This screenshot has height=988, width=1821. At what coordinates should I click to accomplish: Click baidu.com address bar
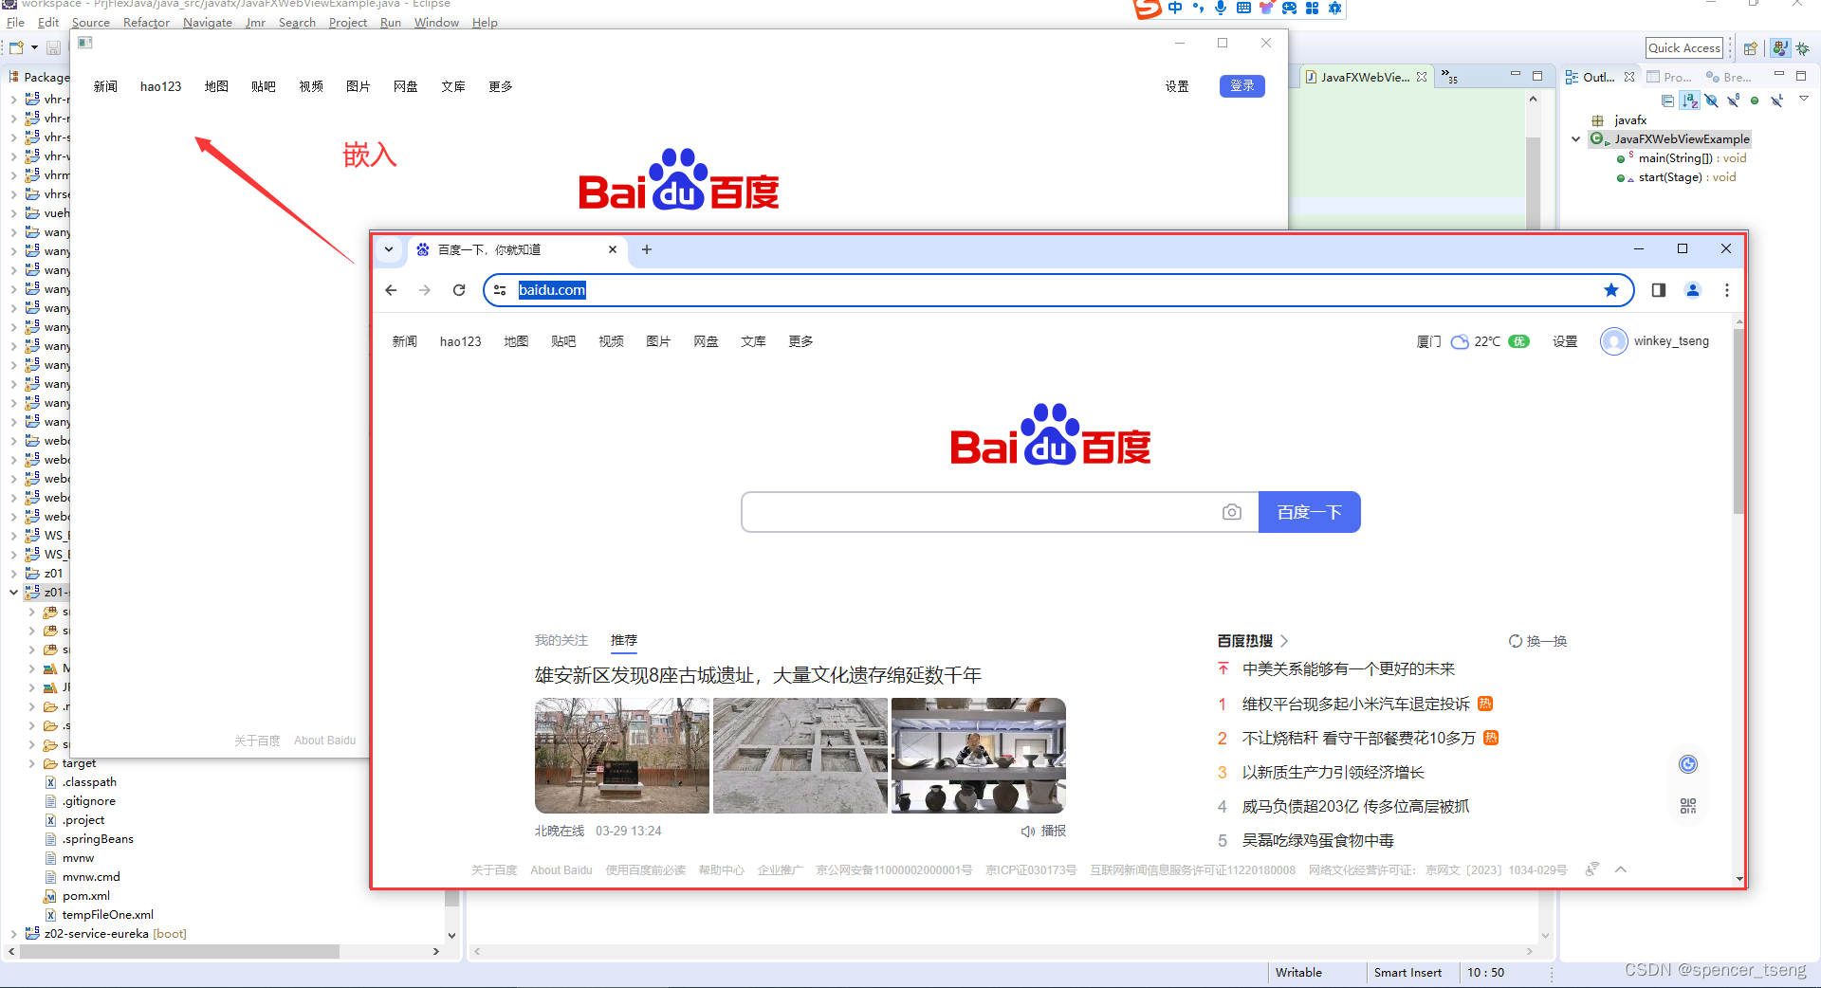click(x=1058, y=290)
